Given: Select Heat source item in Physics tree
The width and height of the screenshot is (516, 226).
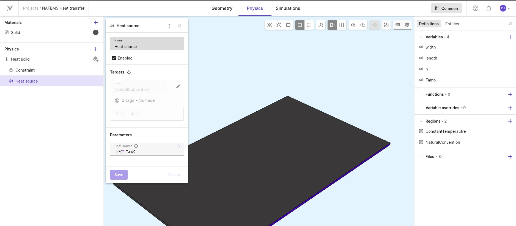Looking at the screenshot, I should [x=52, y=81].
